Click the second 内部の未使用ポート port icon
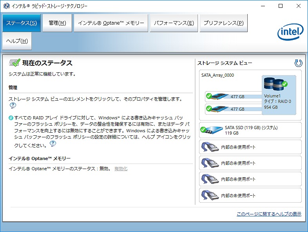Screen dimensions: 308x232 tap(210, 163)
